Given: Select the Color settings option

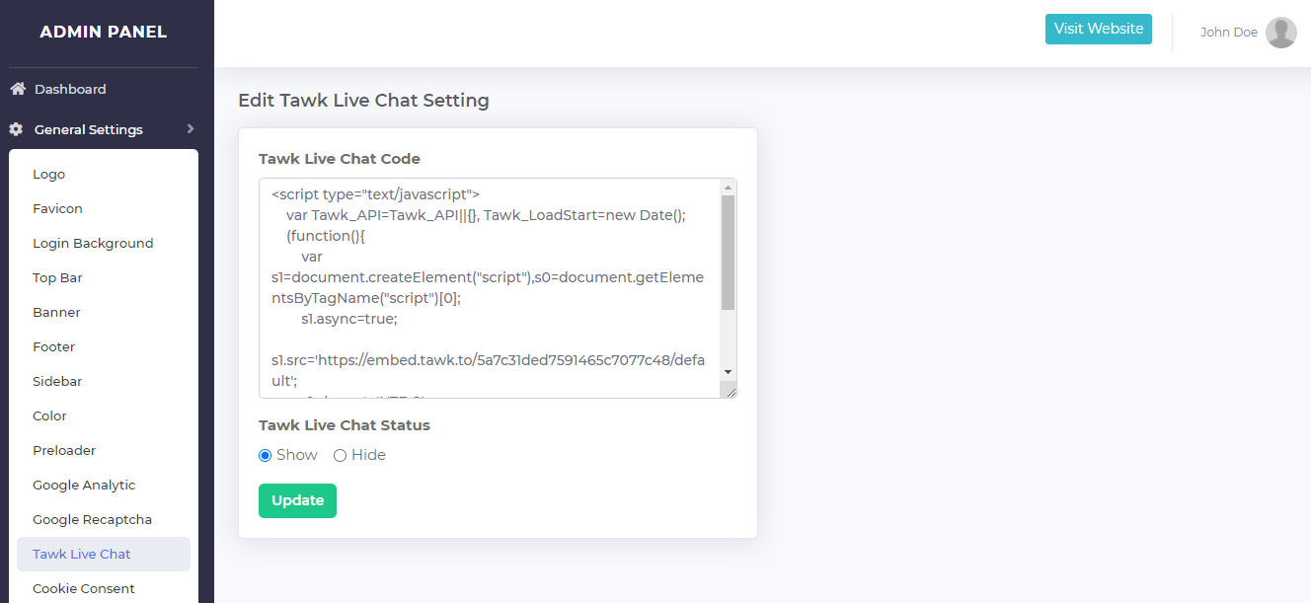Looking at the screenshot, I should coord(48,415).
